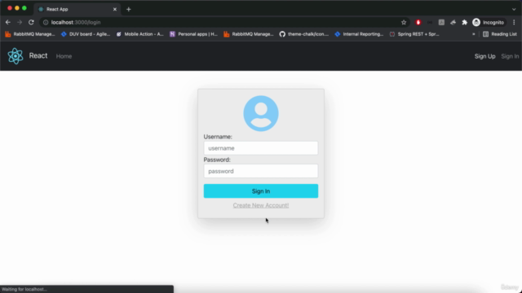Open the Sign In navbar link
The width and height of the screenshot is (522, 293).
point(510,56)
